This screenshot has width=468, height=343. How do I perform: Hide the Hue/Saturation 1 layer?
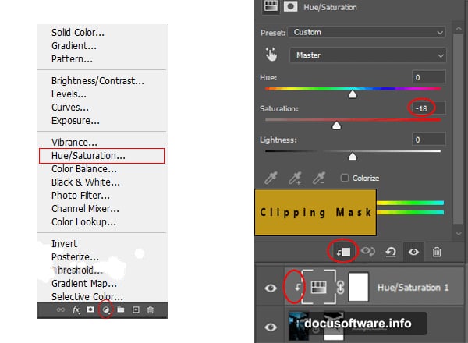pos(271,288)
